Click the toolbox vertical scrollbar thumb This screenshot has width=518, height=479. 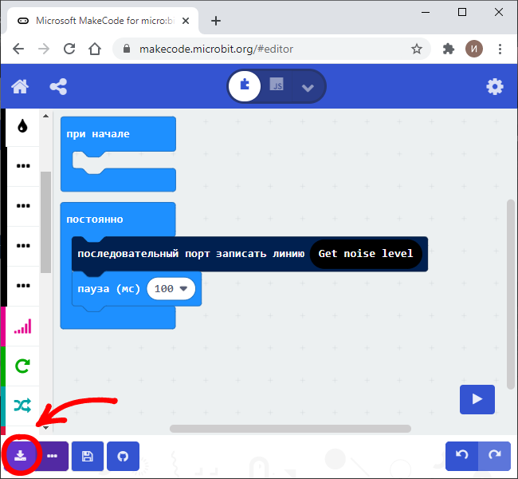click(x=46, y=223)
